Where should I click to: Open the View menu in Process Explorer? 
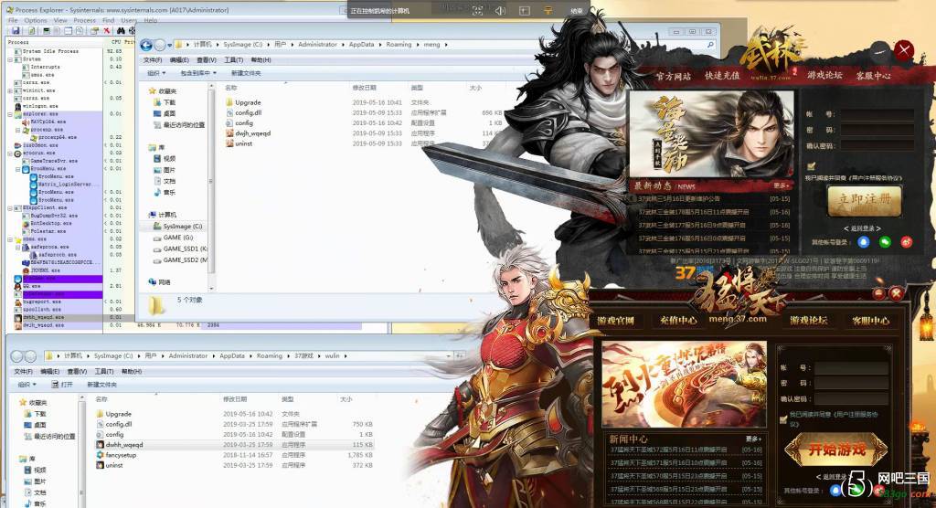tap(60, 20)
